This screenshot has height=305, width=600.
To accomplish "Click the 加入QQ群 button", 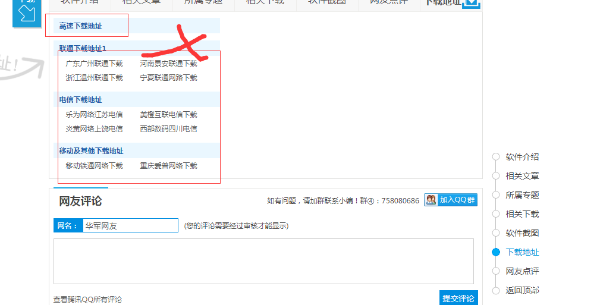I will pyautogui.click(x=451, y=200).
